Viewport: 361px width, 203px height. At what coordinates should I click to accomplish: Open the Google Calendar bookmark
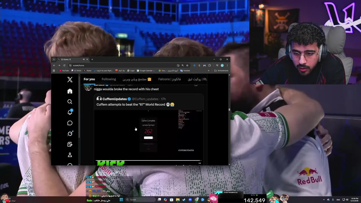point(146,70)
